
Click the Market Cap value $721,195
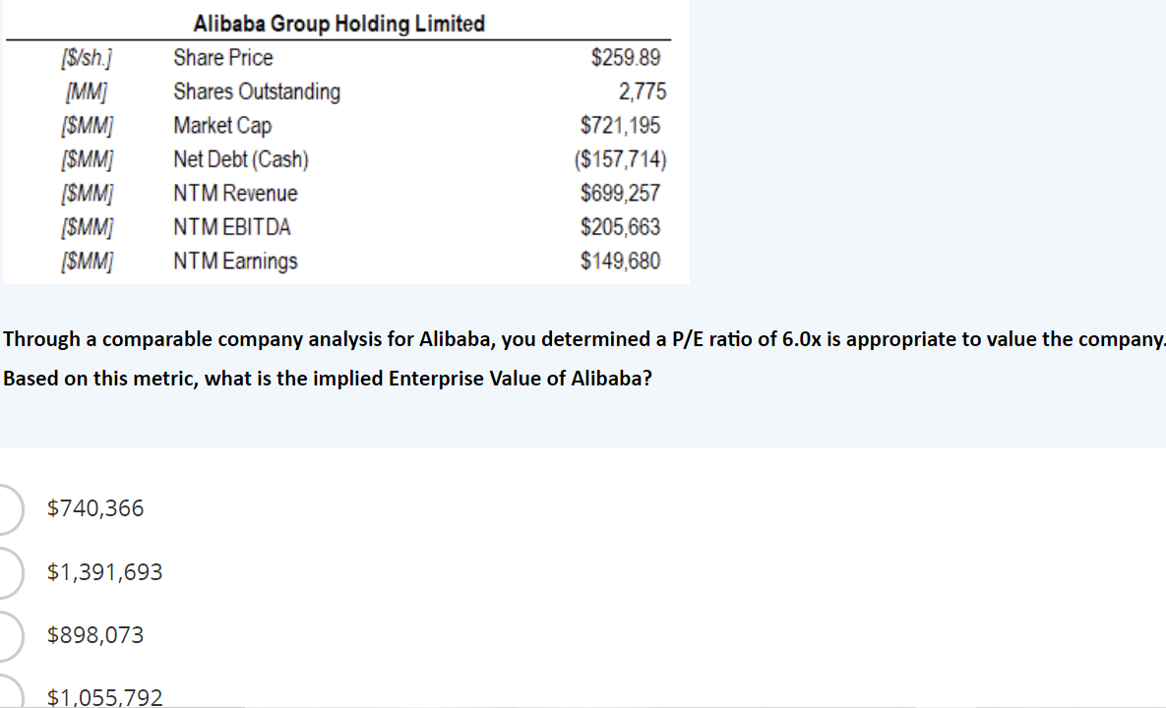pos(620,125)
